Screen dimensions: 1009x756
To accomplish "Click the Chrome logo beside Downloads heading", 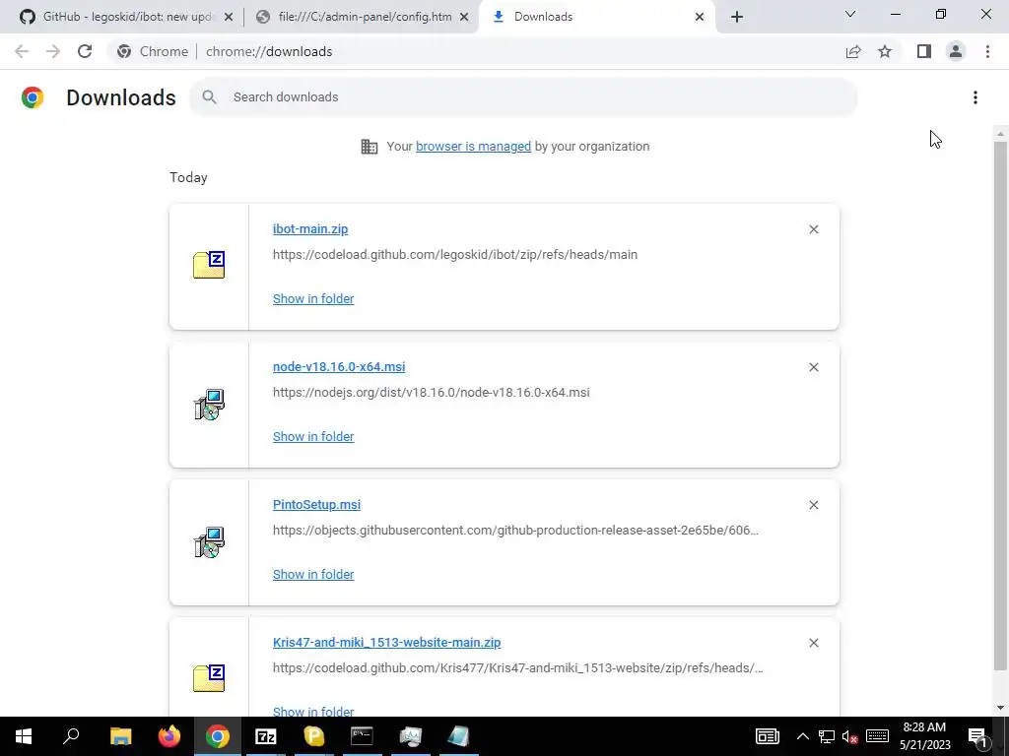I will (33, 97).
